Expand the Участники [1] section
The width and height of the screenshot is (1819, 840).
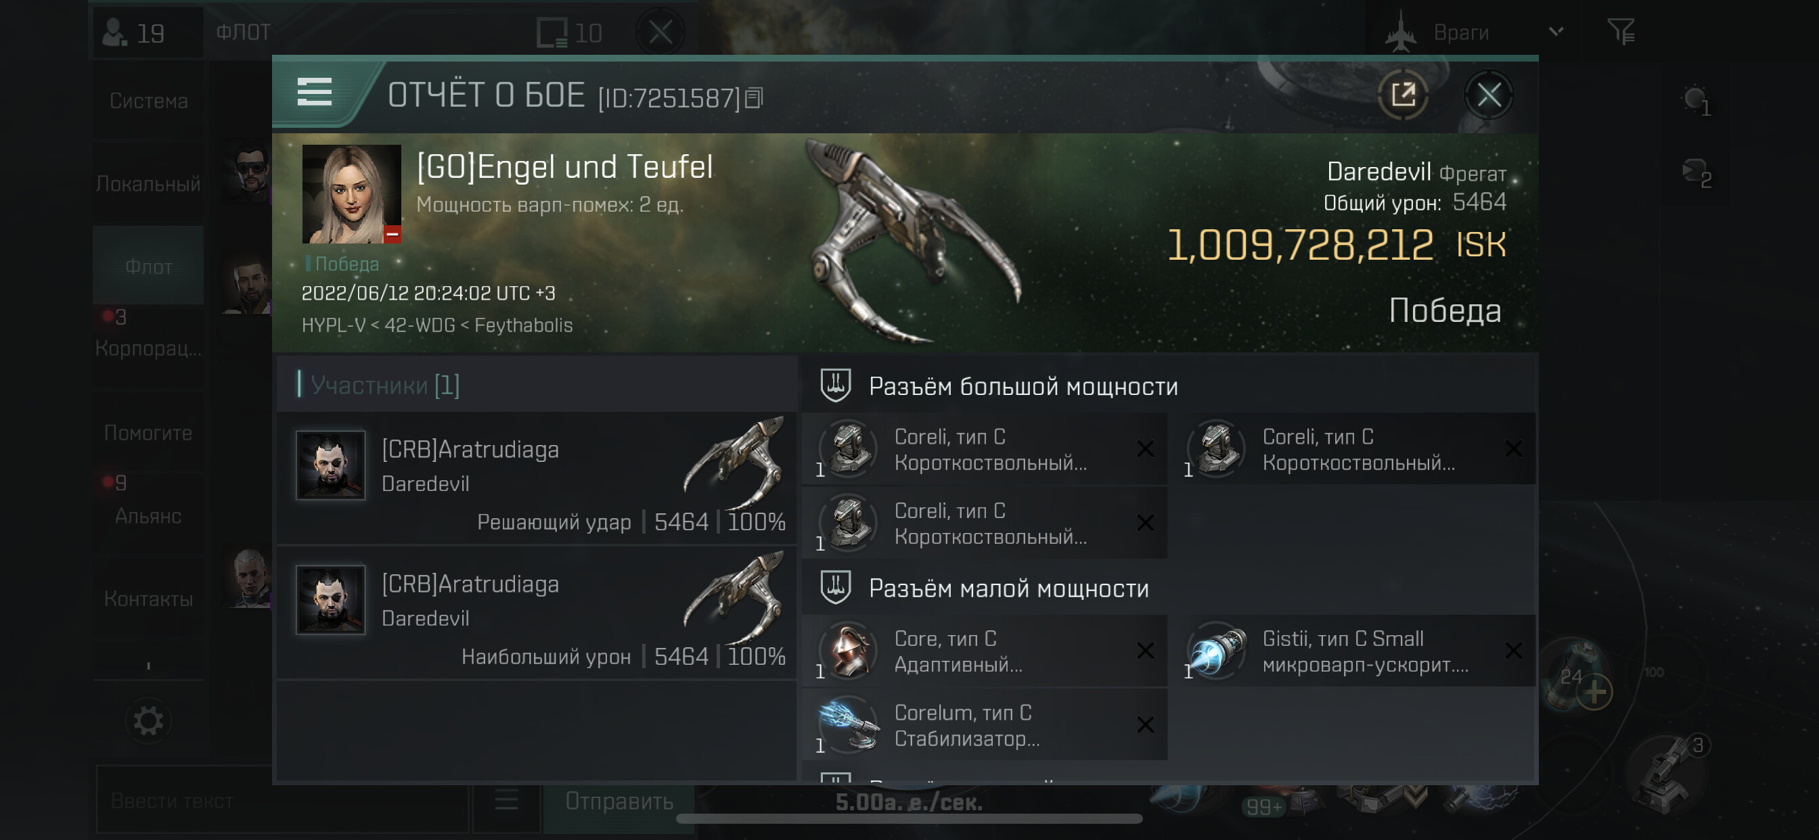[385, 385]
